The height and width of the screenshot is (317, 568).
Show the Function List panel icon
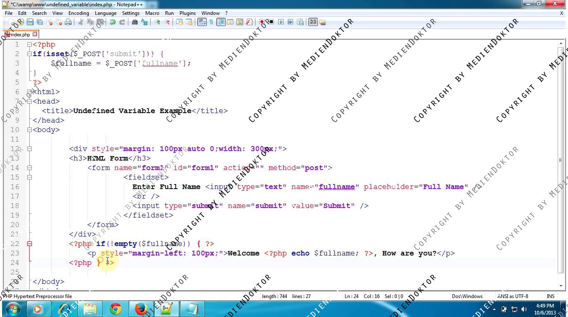point(249,22)
